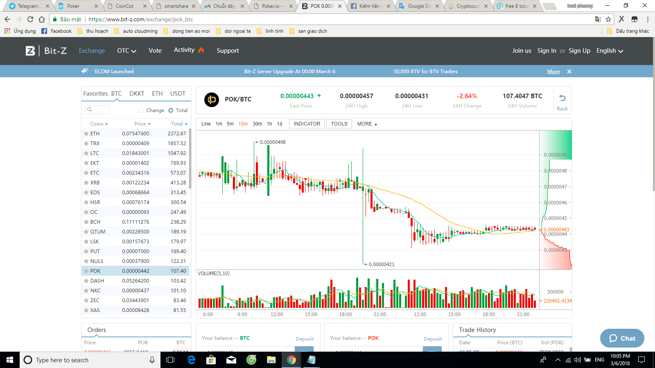Select the Total radio option

(171, 110)
